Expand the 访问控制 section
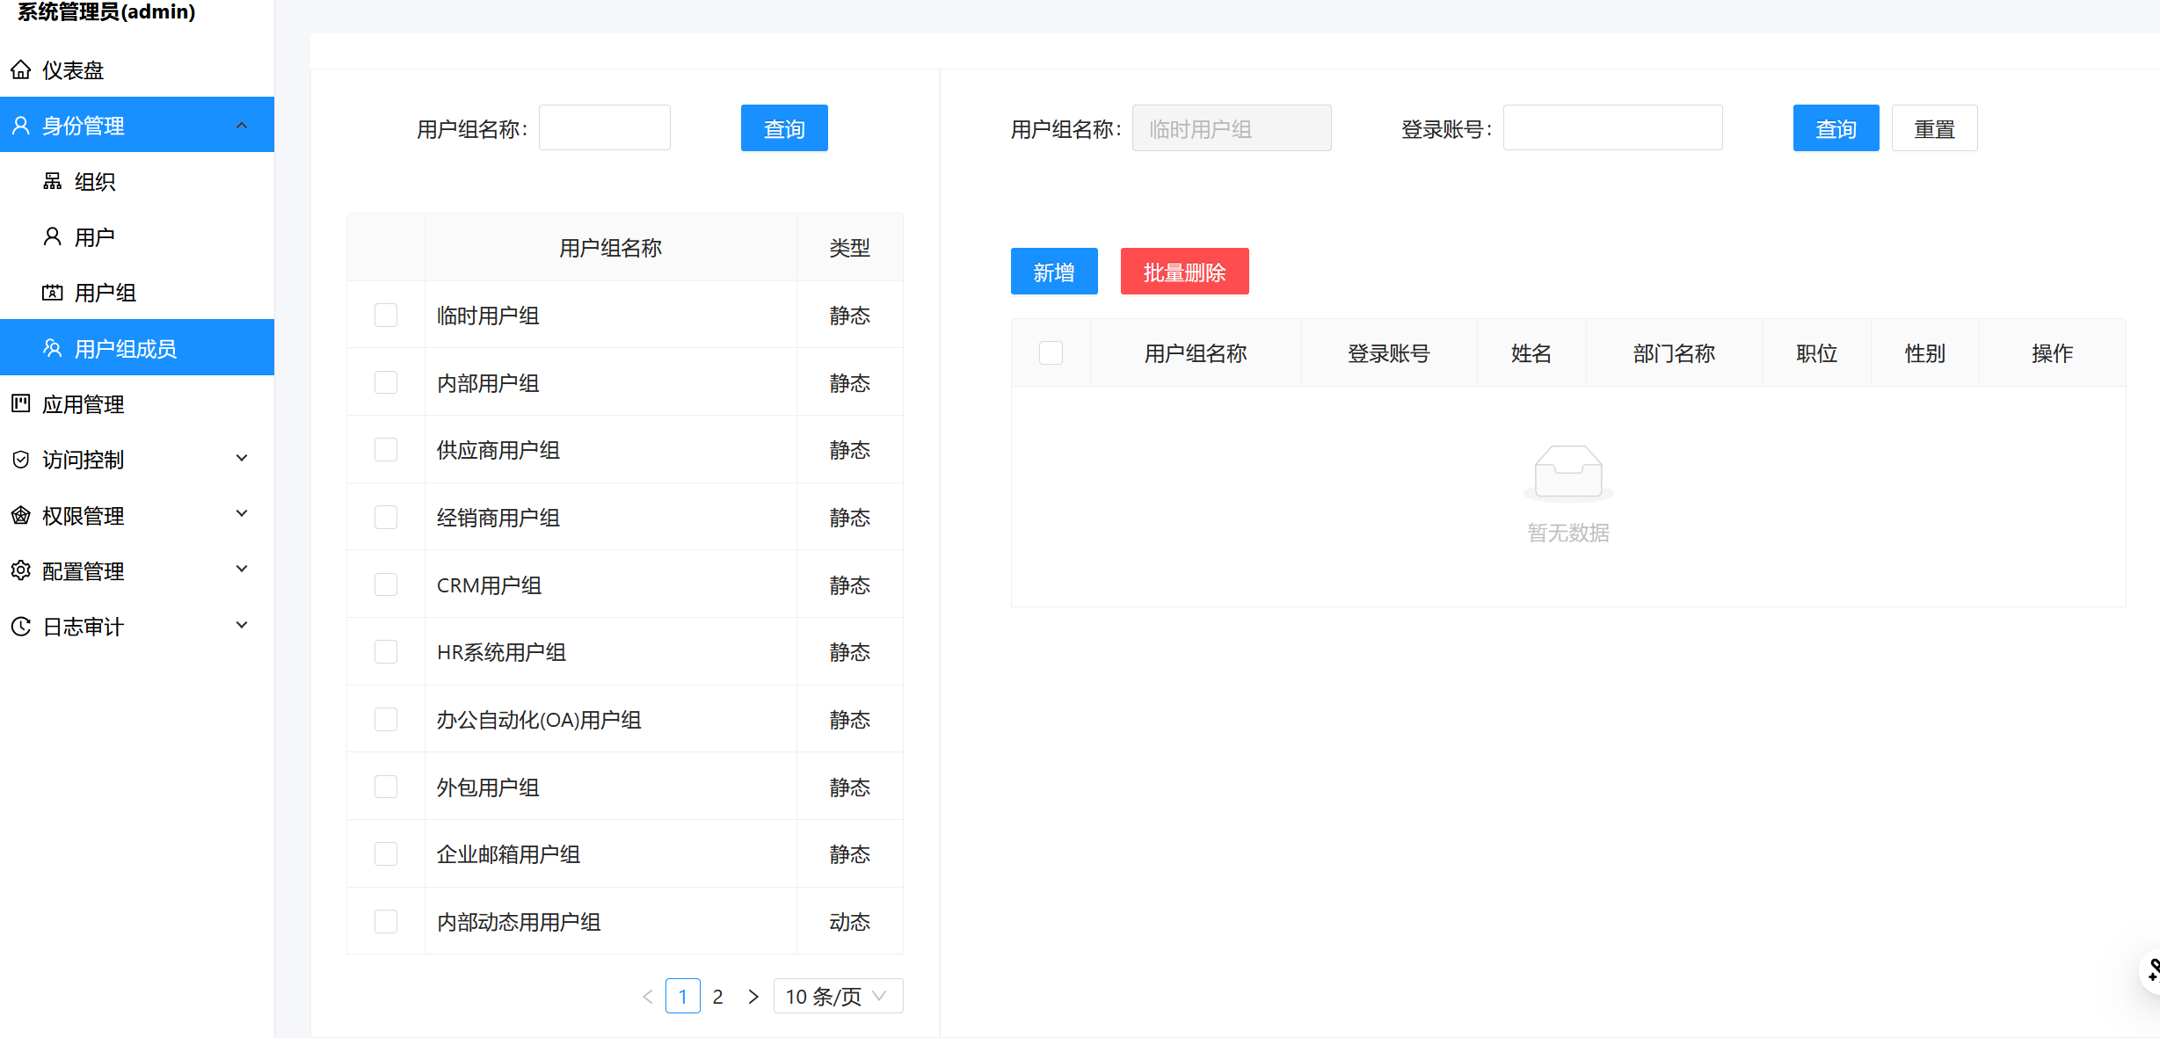The image size is (2160, 1038). (x=242, y=458)
